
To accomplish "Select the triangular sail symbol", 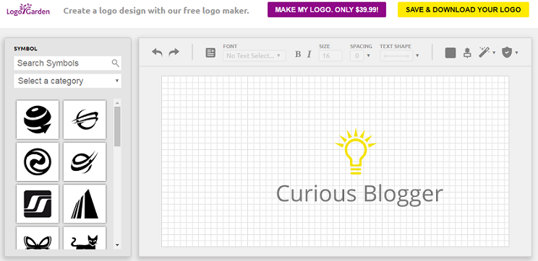I will [x=85, y=204].
